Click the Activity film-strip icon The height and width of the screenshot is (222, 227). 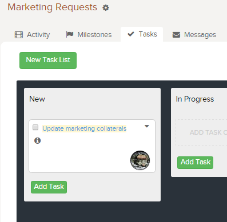point(19,35)
